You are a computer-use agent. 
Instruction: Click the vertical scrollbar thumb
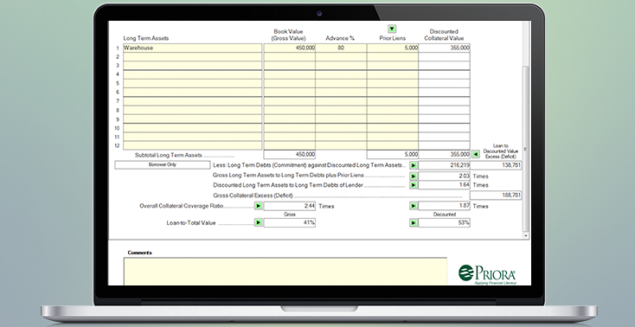point(526,148)
